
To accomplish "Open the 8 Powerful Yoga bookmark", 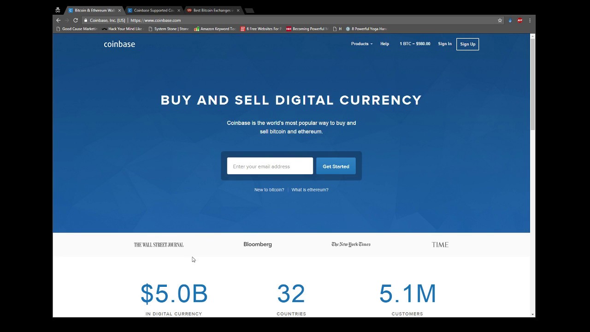I will (x=366, y=29).
